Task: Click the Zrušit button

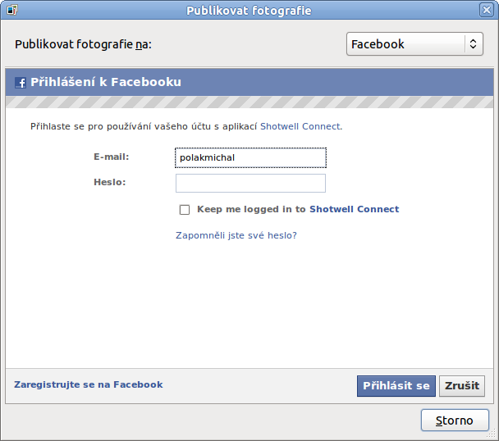Action: click(x=462, y=386)
